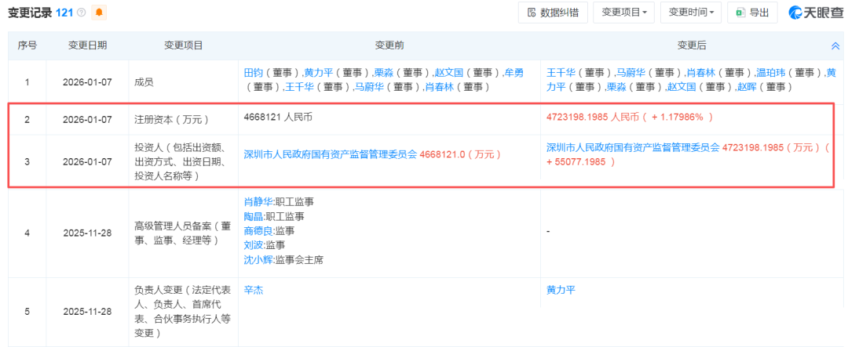
Task: Open 马蔚华 link in 变更前 column
Action: 368,87
